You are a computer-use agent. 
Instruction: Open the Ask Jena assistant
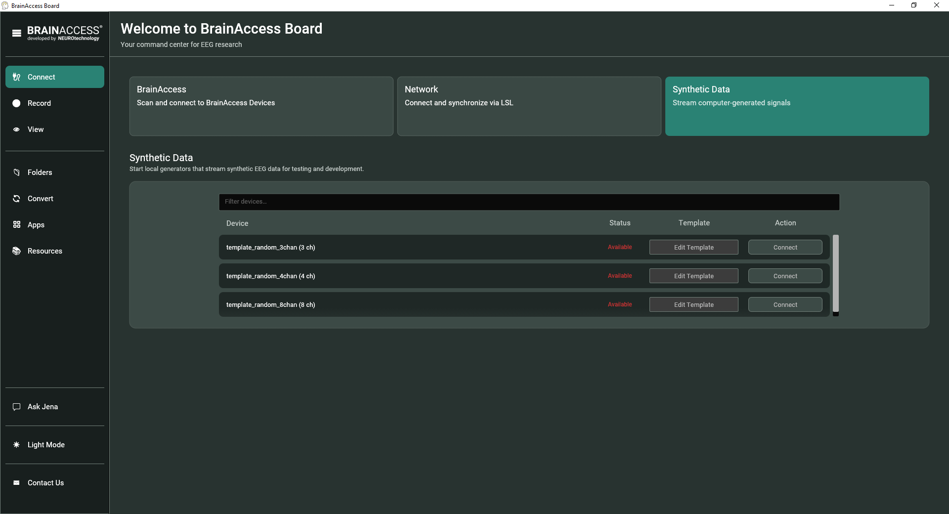tap(55, 407)
